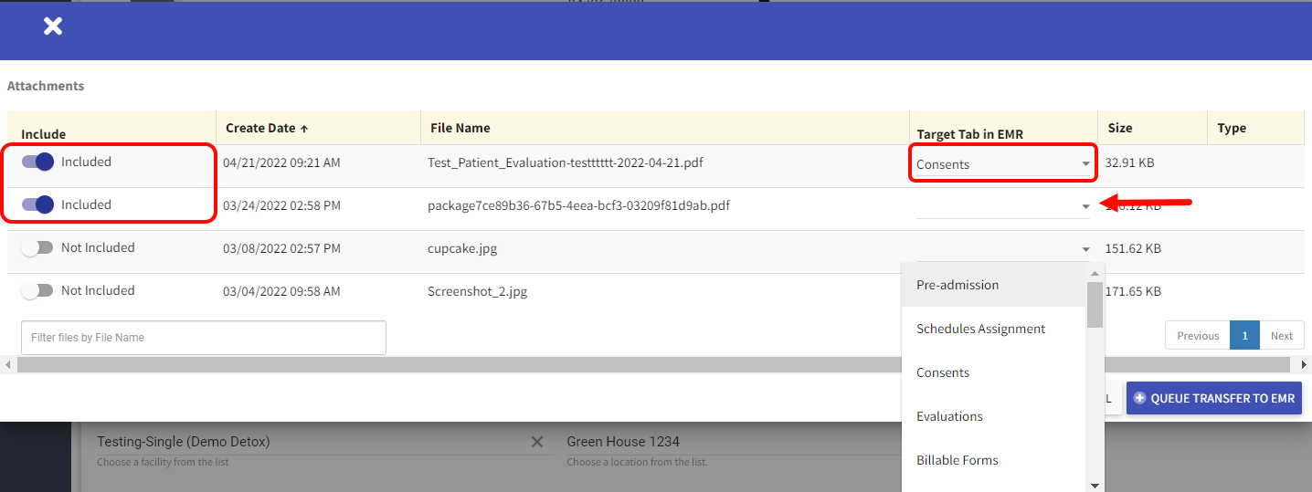Screen dimensions: 1312x492
Task: Clear the Testing-Single facility selection
Action: click(x=537, y=442)
